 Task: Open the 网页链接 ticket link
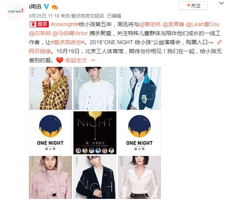click(40, 51)
